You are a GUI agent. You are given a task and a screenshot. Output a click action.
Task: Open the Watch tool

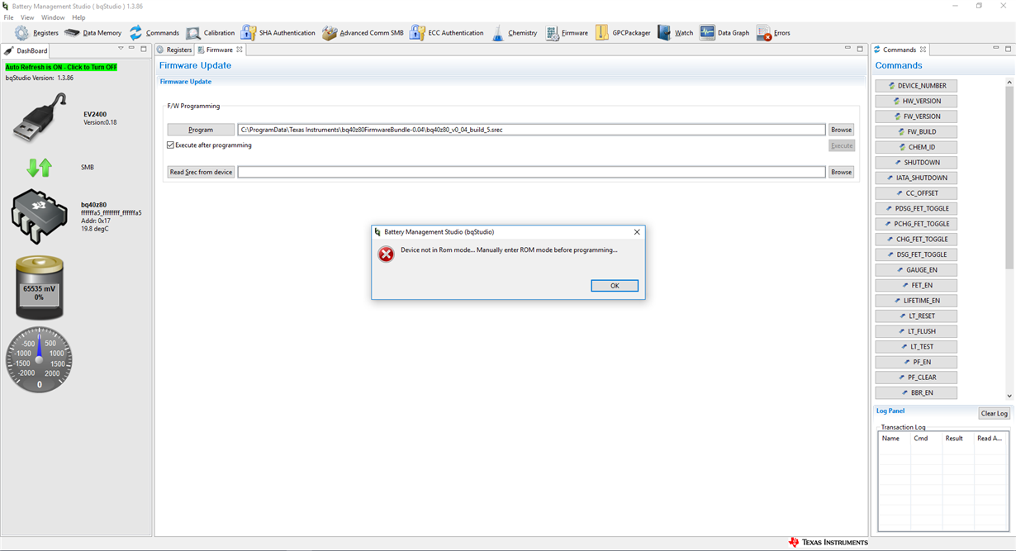click(x=675, y=33)
